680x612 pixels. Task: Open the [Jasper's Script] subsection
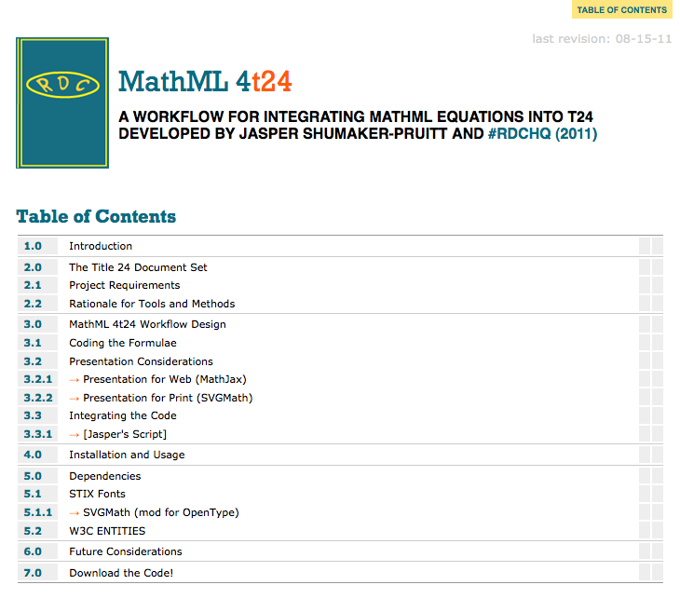click(125, 434)
